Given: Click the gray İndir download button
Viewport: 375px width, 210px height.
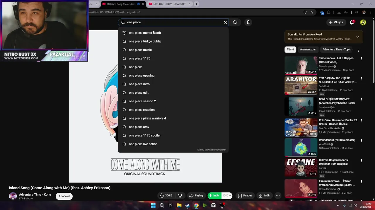Looking at the screenshot, I should pos(264,195).
